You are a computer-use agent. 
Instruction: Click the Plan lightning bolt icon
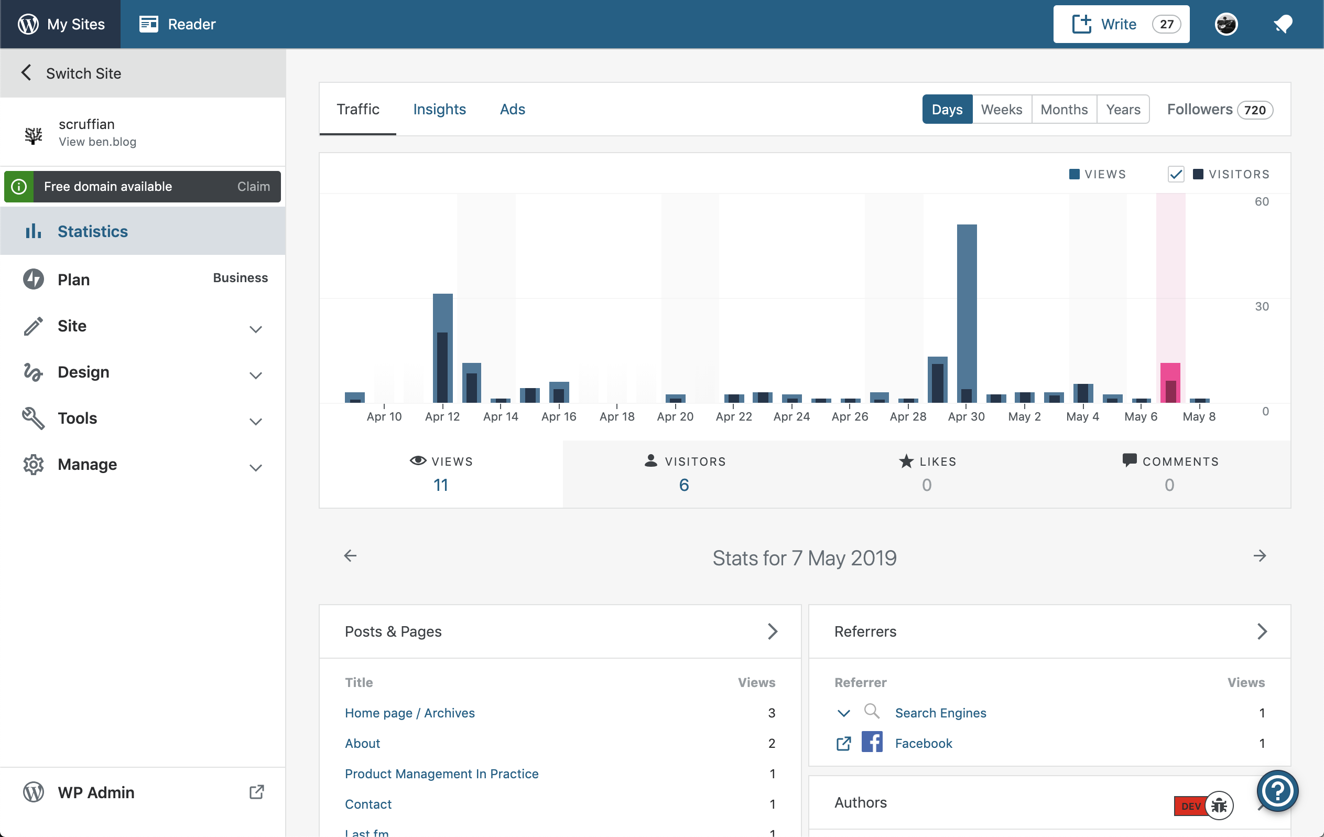(34, 279)
